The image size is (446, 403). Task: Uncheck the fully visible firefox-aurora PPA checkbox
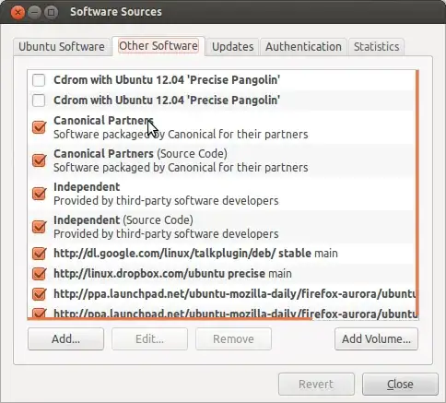[39, 294]
